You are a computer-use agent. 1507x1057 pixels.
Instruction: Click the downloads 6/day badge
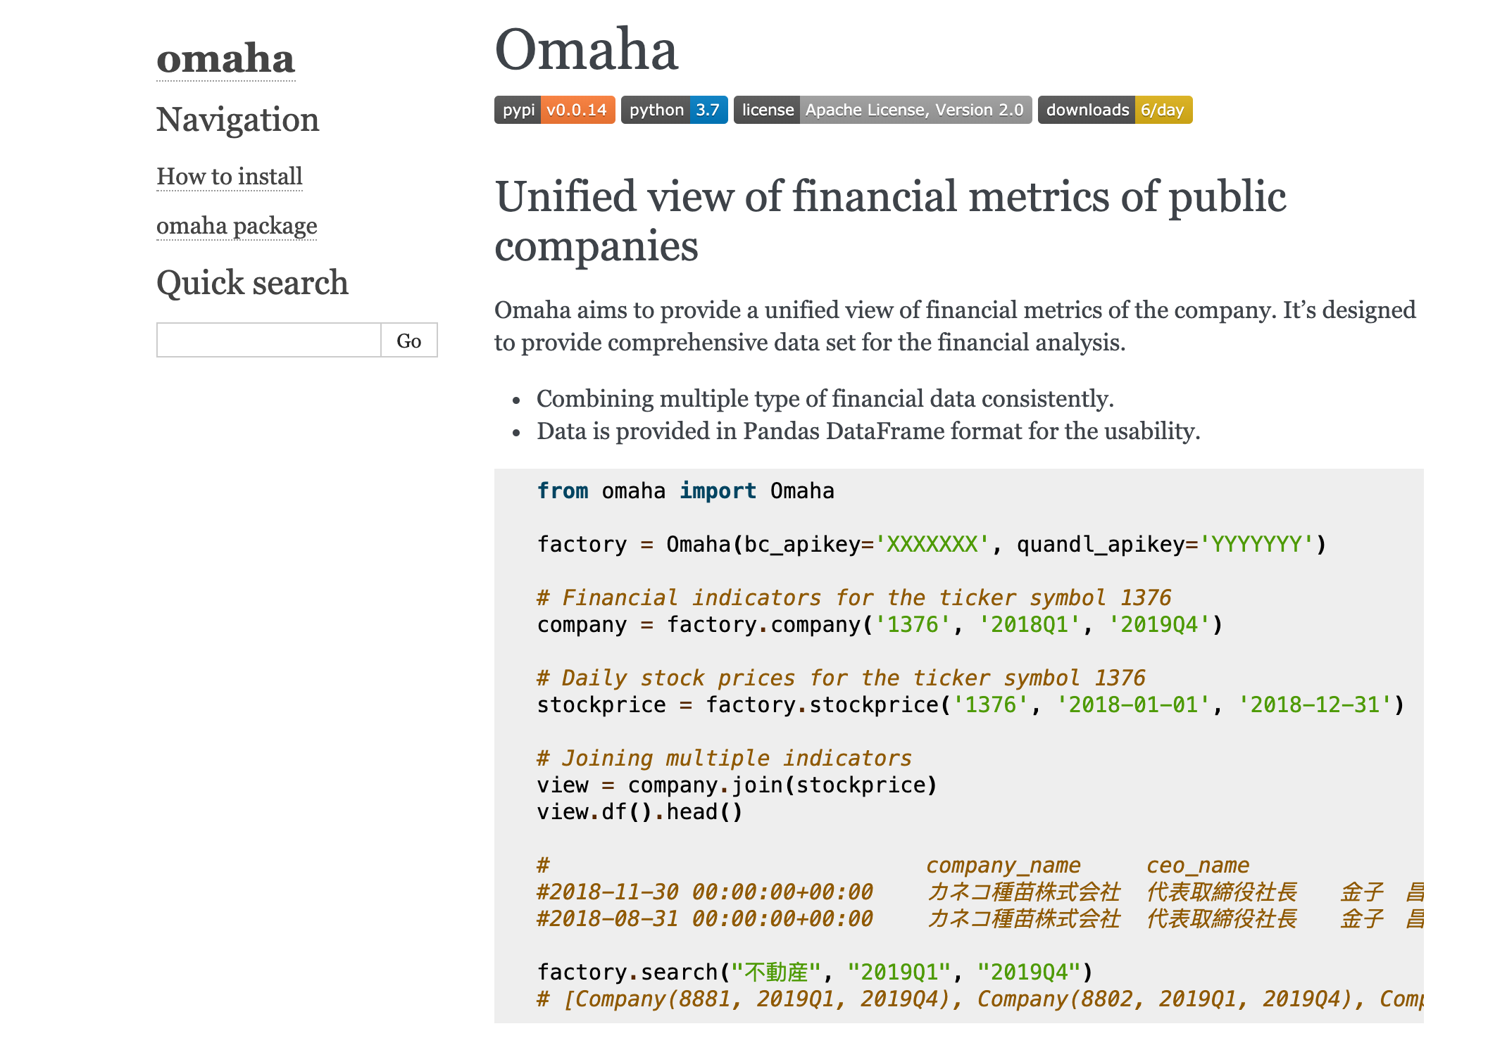tap(1115, 110)
